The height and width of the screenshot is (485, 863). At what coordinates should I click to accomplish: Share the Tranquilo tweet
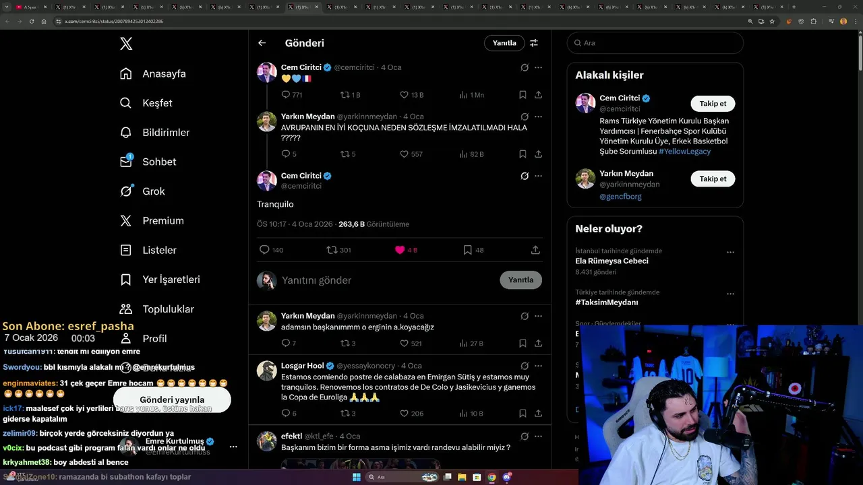tap(535, 250)
